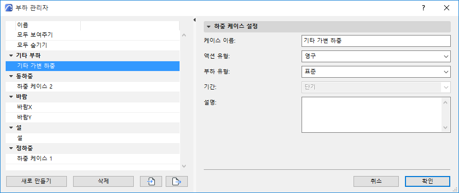Viewport: 459px width, 193px height.
Task: Click the 삭제 button
Action: 103,181
